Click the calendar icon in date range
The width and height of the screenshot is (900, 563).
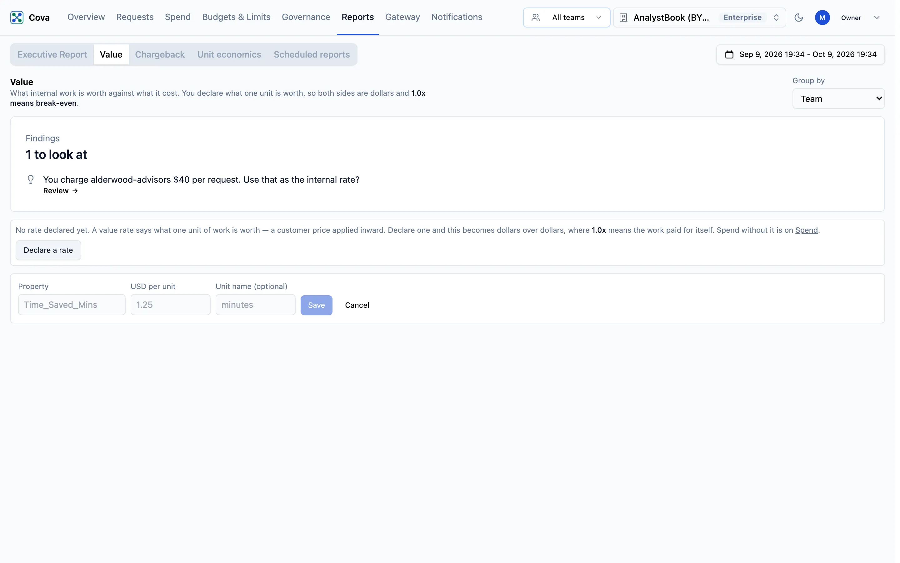coord(729,54)
